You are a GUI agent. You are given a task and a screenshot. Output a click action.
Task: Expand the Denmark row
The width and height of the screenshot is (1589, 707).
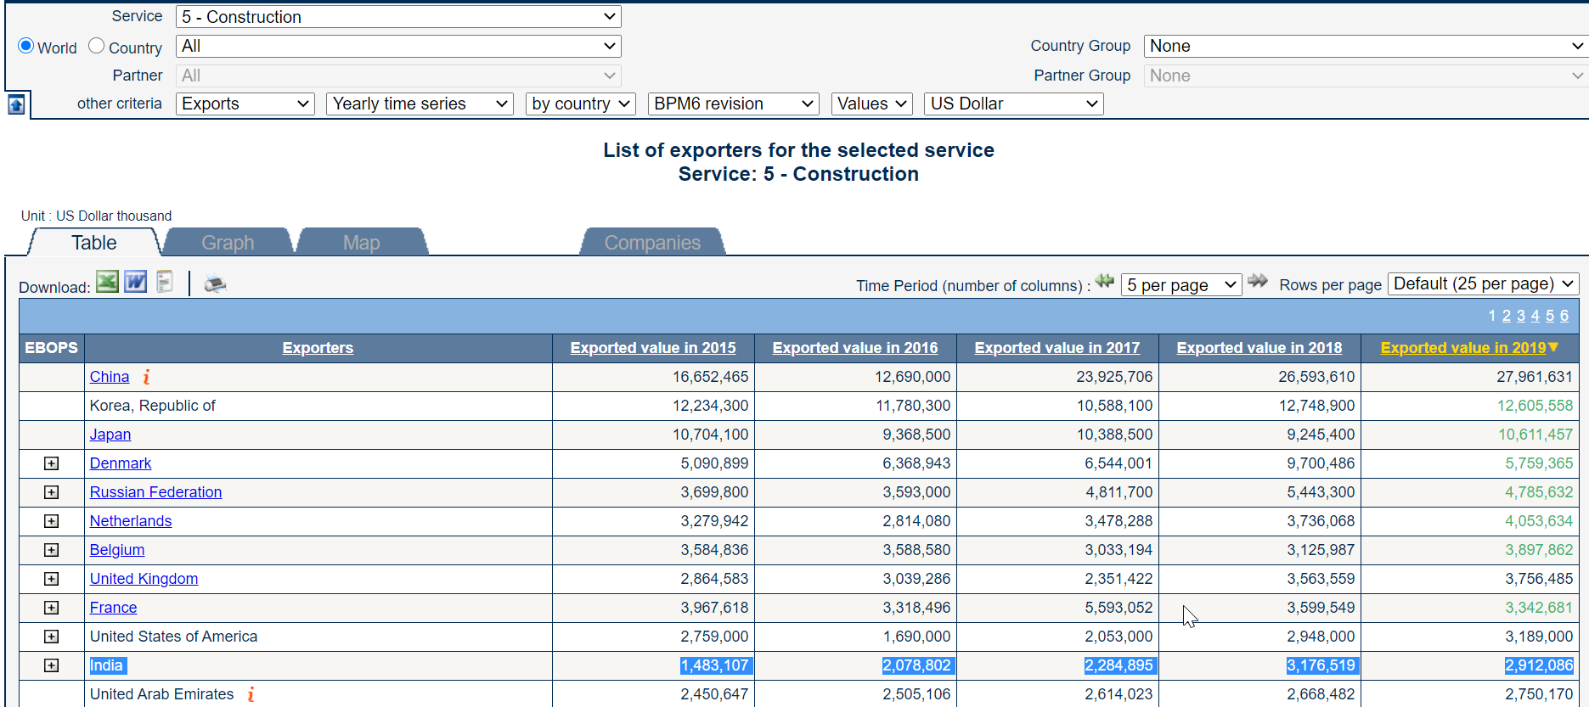click(52, 463)
